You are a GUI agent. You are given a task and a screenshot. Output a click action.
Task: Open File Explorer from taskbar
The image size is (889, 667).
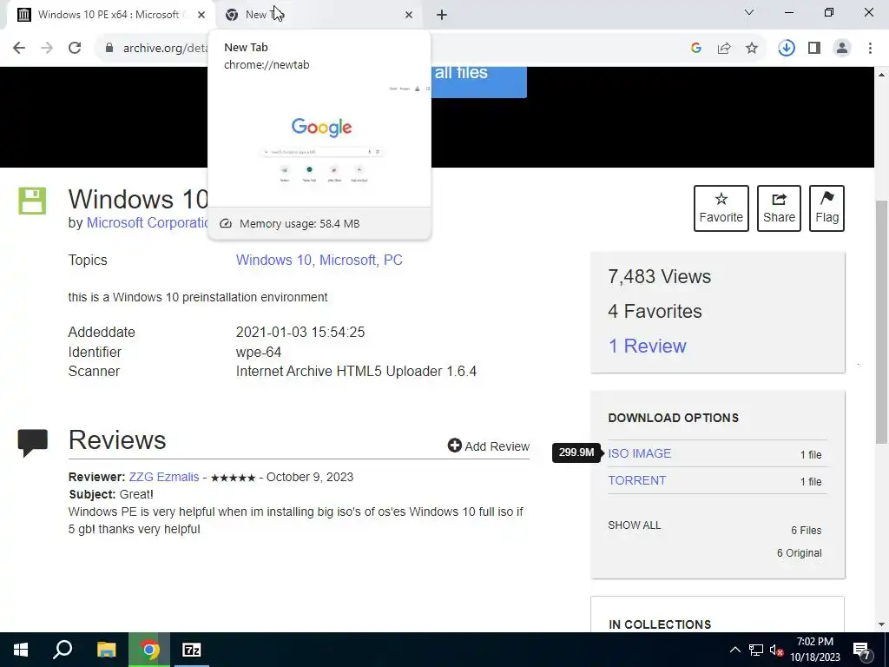[106, 650]
